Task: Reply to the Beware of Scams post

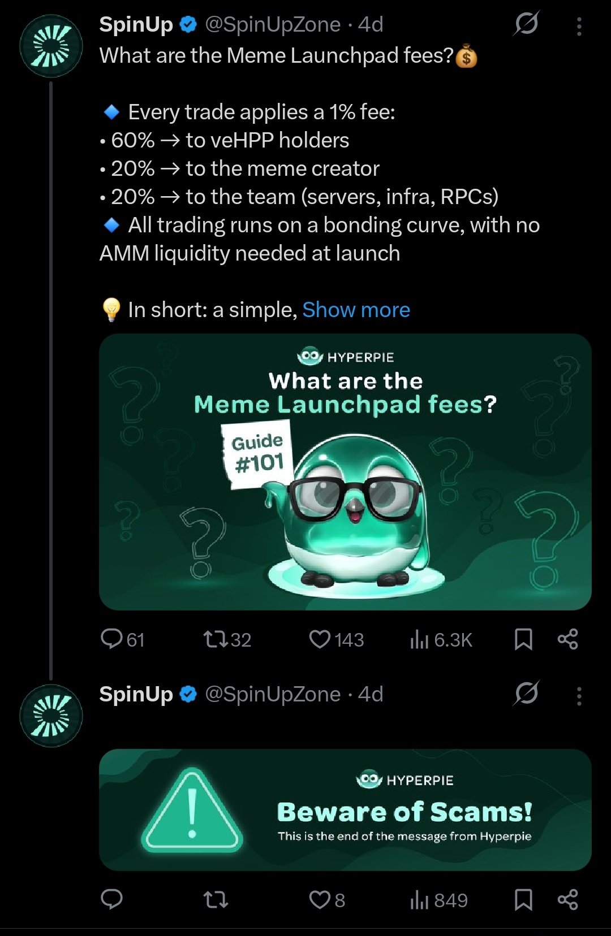Action: (x=112, y=899)
